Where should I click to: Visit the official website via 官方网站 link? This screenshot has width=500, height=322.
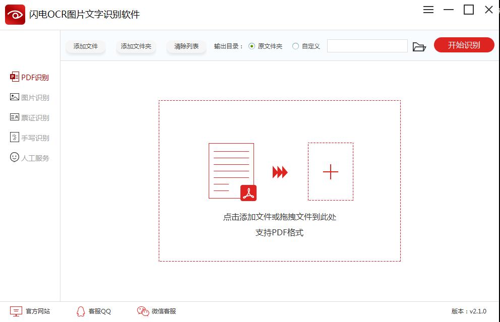point(38,311)
